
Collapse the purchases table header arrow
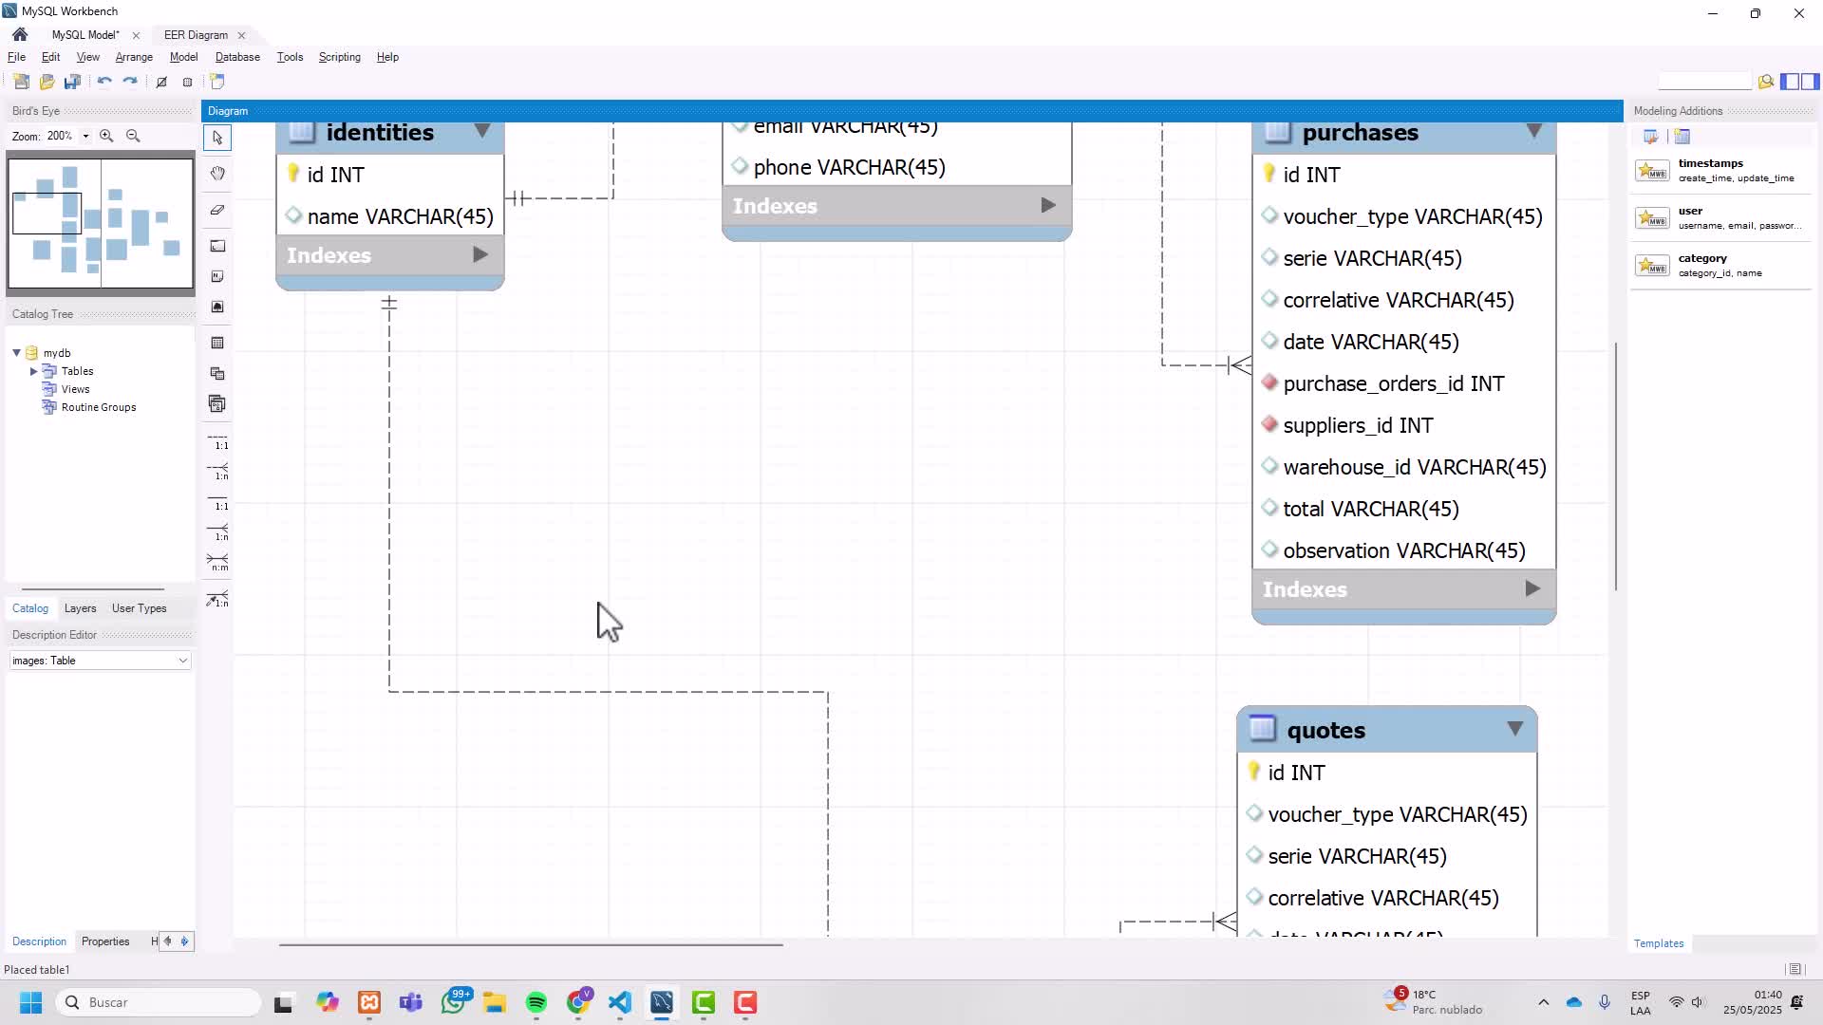1534,131
